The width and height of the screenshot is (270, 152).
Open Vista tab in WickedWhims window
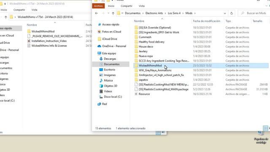(34, 10)
